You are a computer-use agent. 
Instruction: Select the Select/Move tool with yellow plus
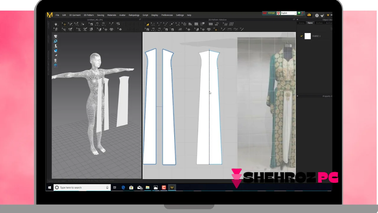(x=64, y=24)
